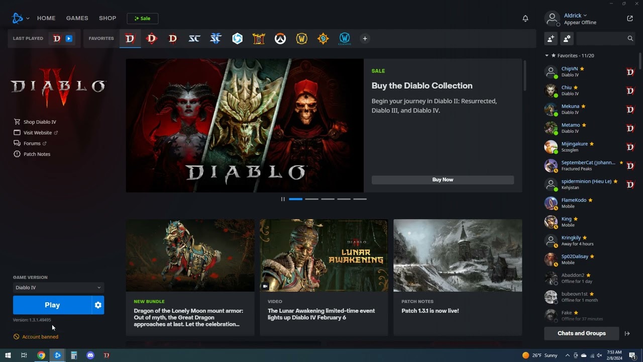Image resolution: width=643 pixels, height=362 pixels.
Task: Launch the last played Diablo IV shortcut
Action: point(62,39)
